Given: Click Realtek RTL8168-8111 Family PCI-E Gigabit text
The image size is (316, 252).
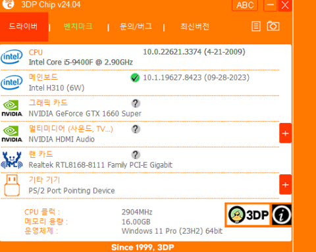Looking at the screenshot, I should click(x=101, y=165).
